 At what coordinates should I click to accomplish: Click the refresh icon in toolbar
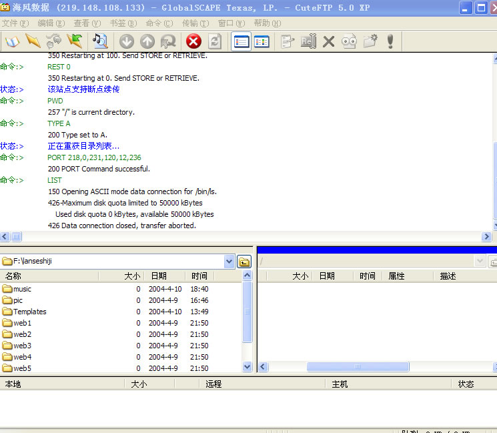[x=215, y=41]
